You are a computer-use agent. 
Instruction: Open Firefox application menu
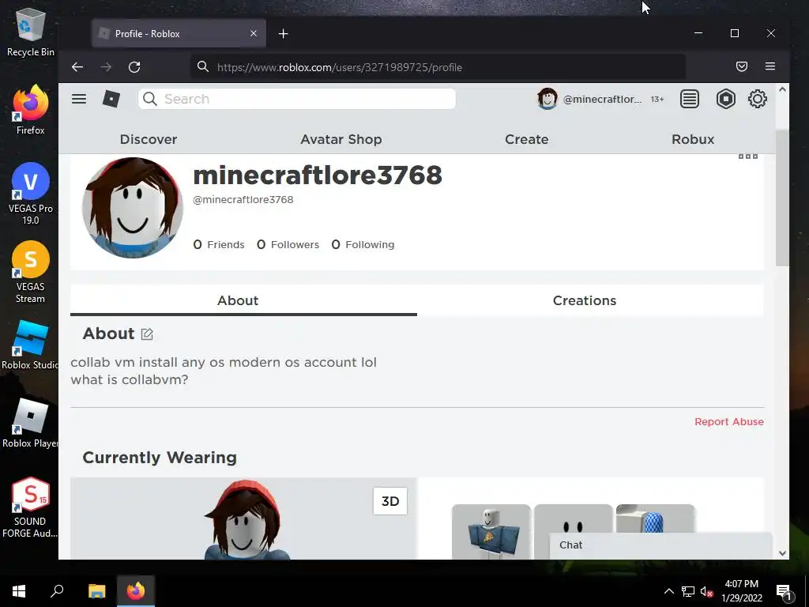(769, 66)
